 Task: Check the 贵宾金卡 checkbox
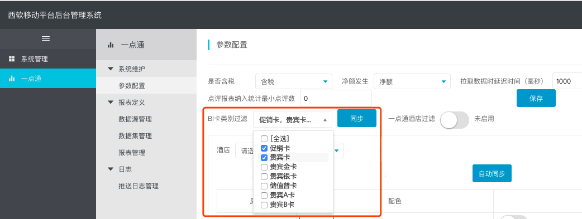264,167
